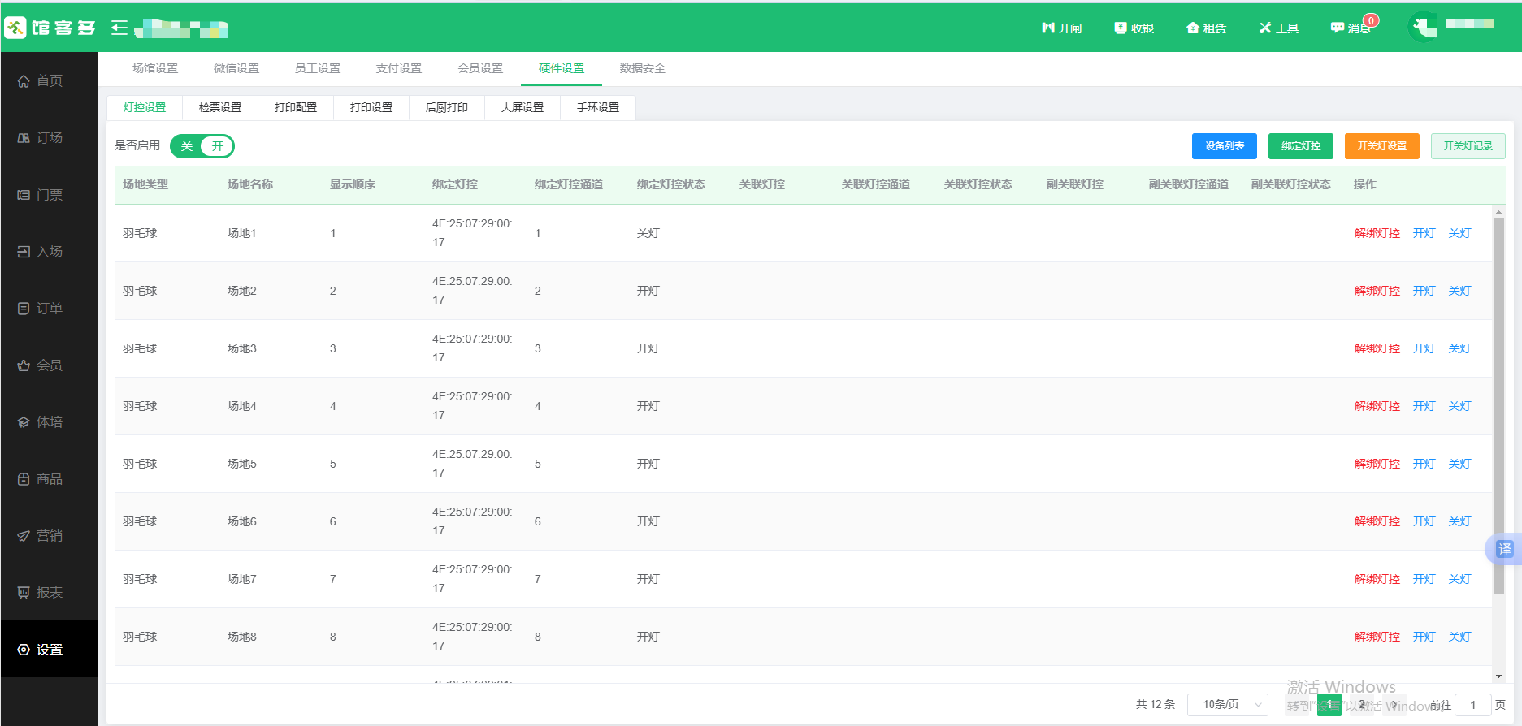Select the 支付设置 top tab
Image resolution: width=1522 pixels, height=726 pixels.
(399, 68)
